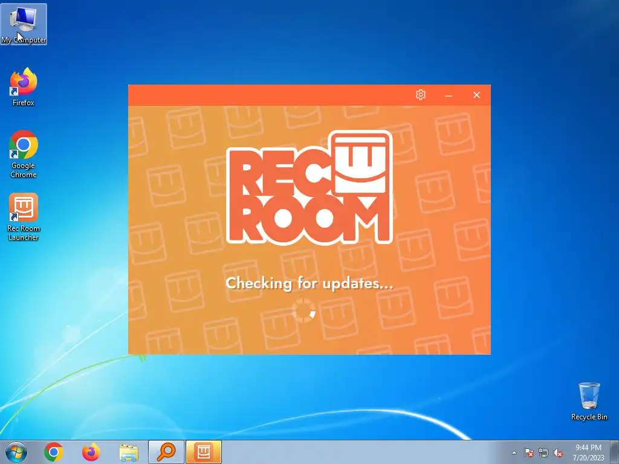Show hidden system tray icons arrow
This screenshot has width=619, height=464.
click(514, 453)
